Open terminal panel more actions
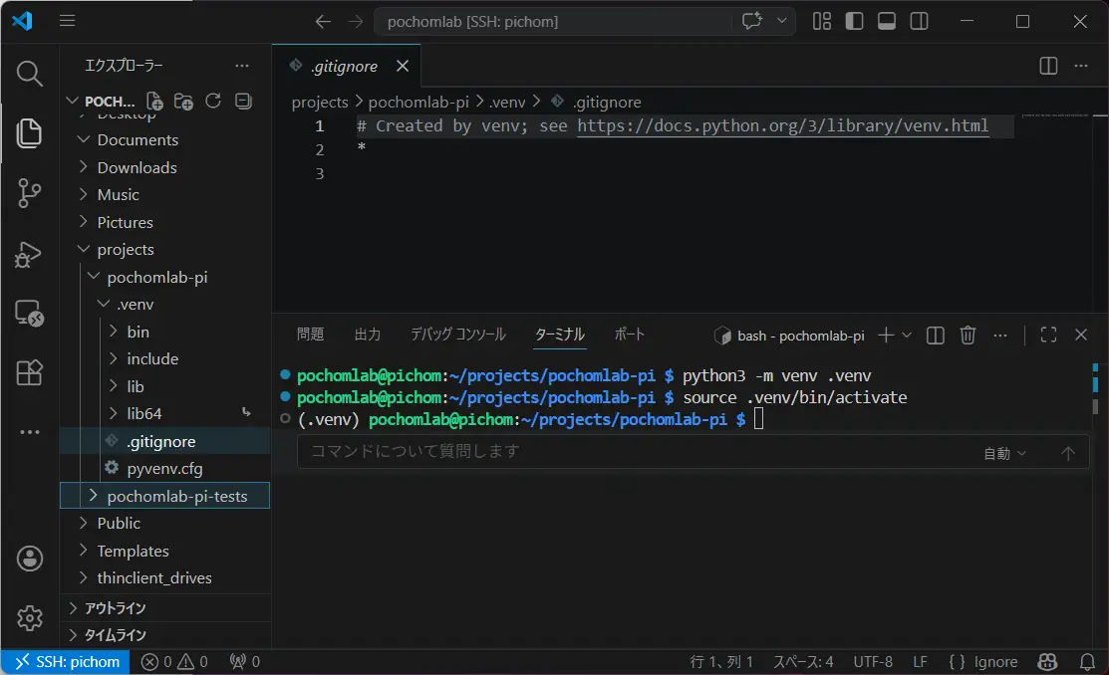1109x675 pixels. coord(999,336)
